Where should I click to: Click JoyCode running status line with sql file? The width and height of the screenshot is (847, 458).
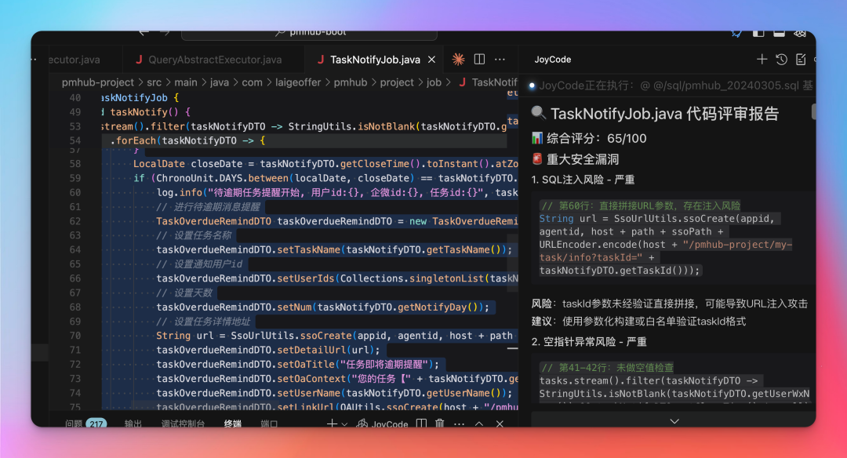pyautogui.click(x=671, y=85)
